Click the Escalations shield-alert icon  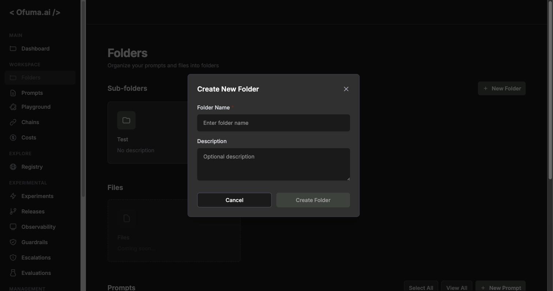(13, 258)
